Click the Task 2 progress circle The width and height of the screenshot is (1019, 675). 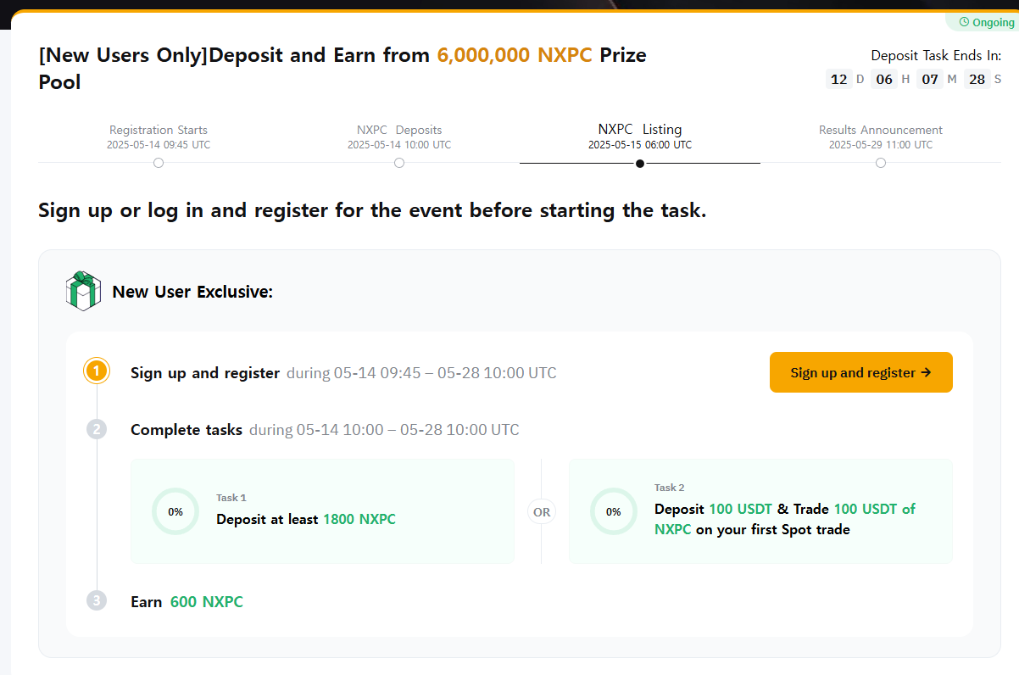[614, 511]
